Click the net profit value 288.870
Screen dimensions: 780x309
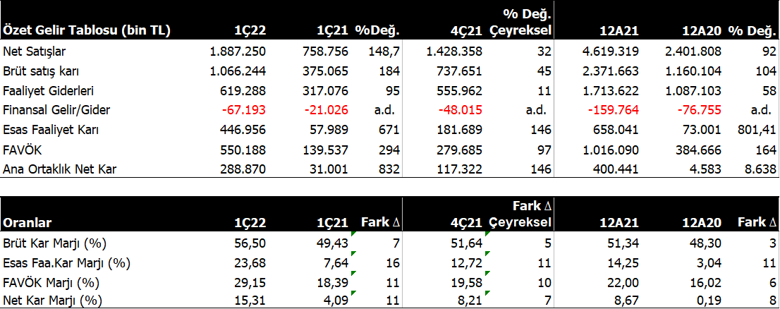(243, 169)
